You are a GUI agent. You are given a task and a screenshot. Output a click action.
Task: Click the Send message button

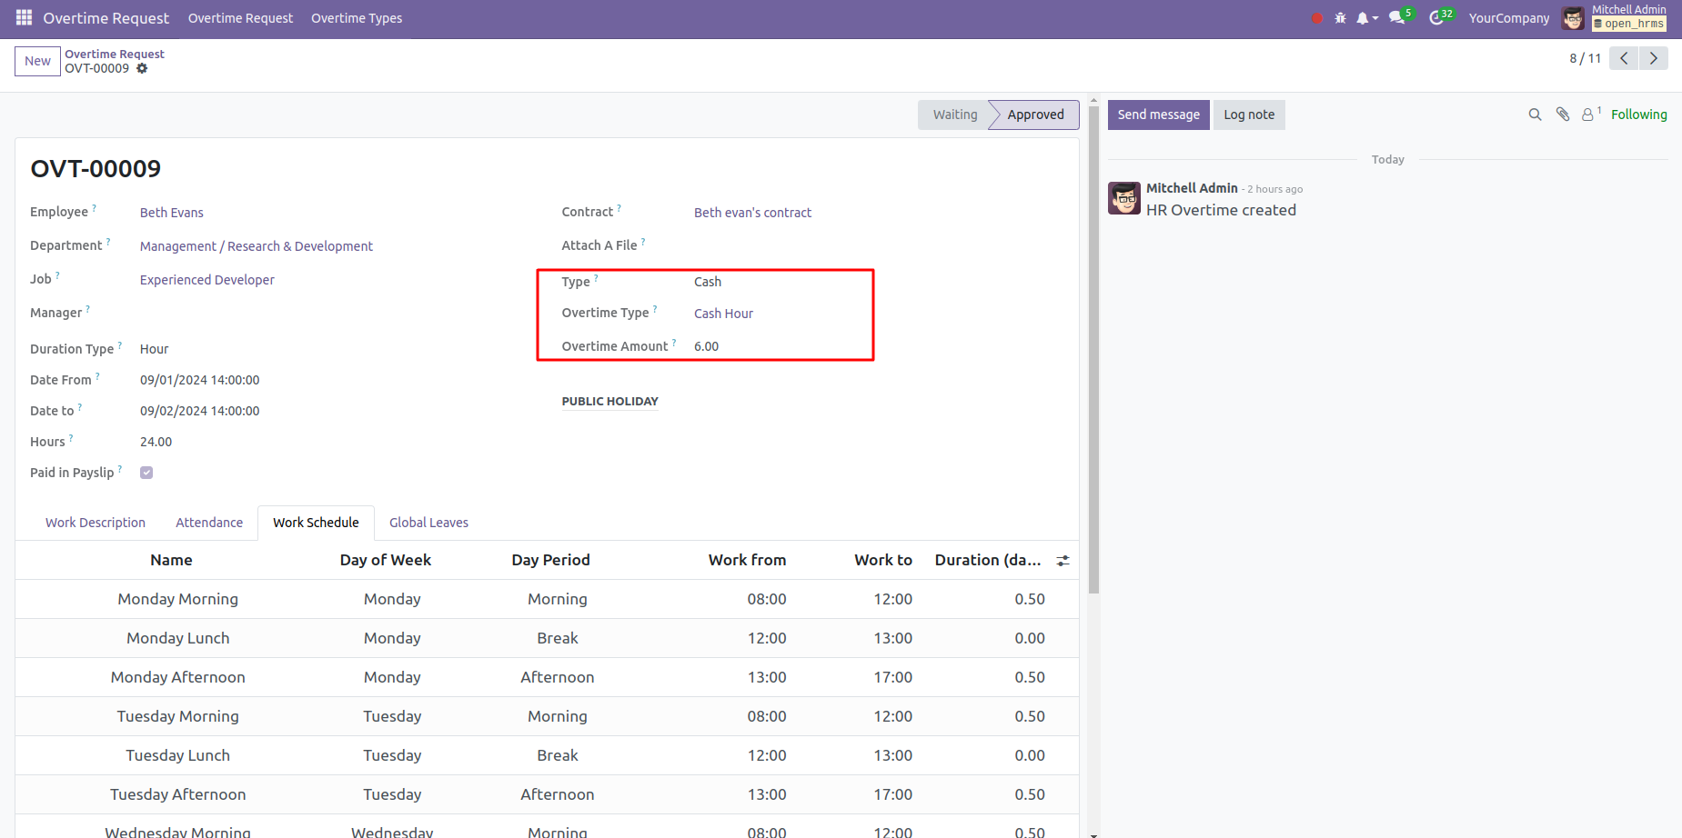tap(1158, 115)
